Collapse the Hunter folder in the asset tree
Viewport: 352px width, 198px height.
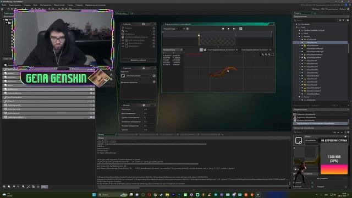click(299, 97)
